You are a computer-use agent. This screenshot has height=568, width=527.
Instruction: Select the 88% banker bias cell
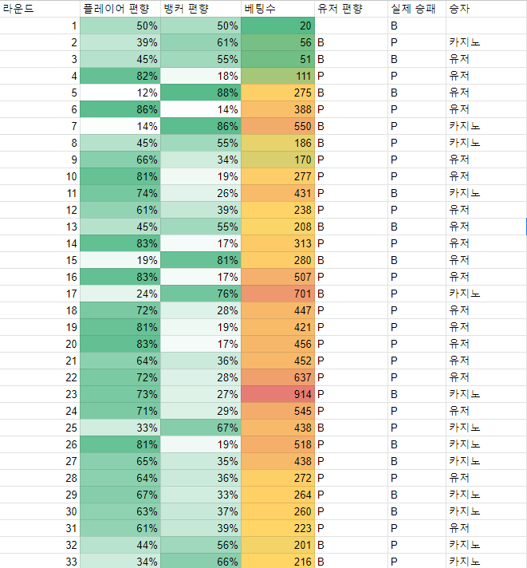[201, 93]
